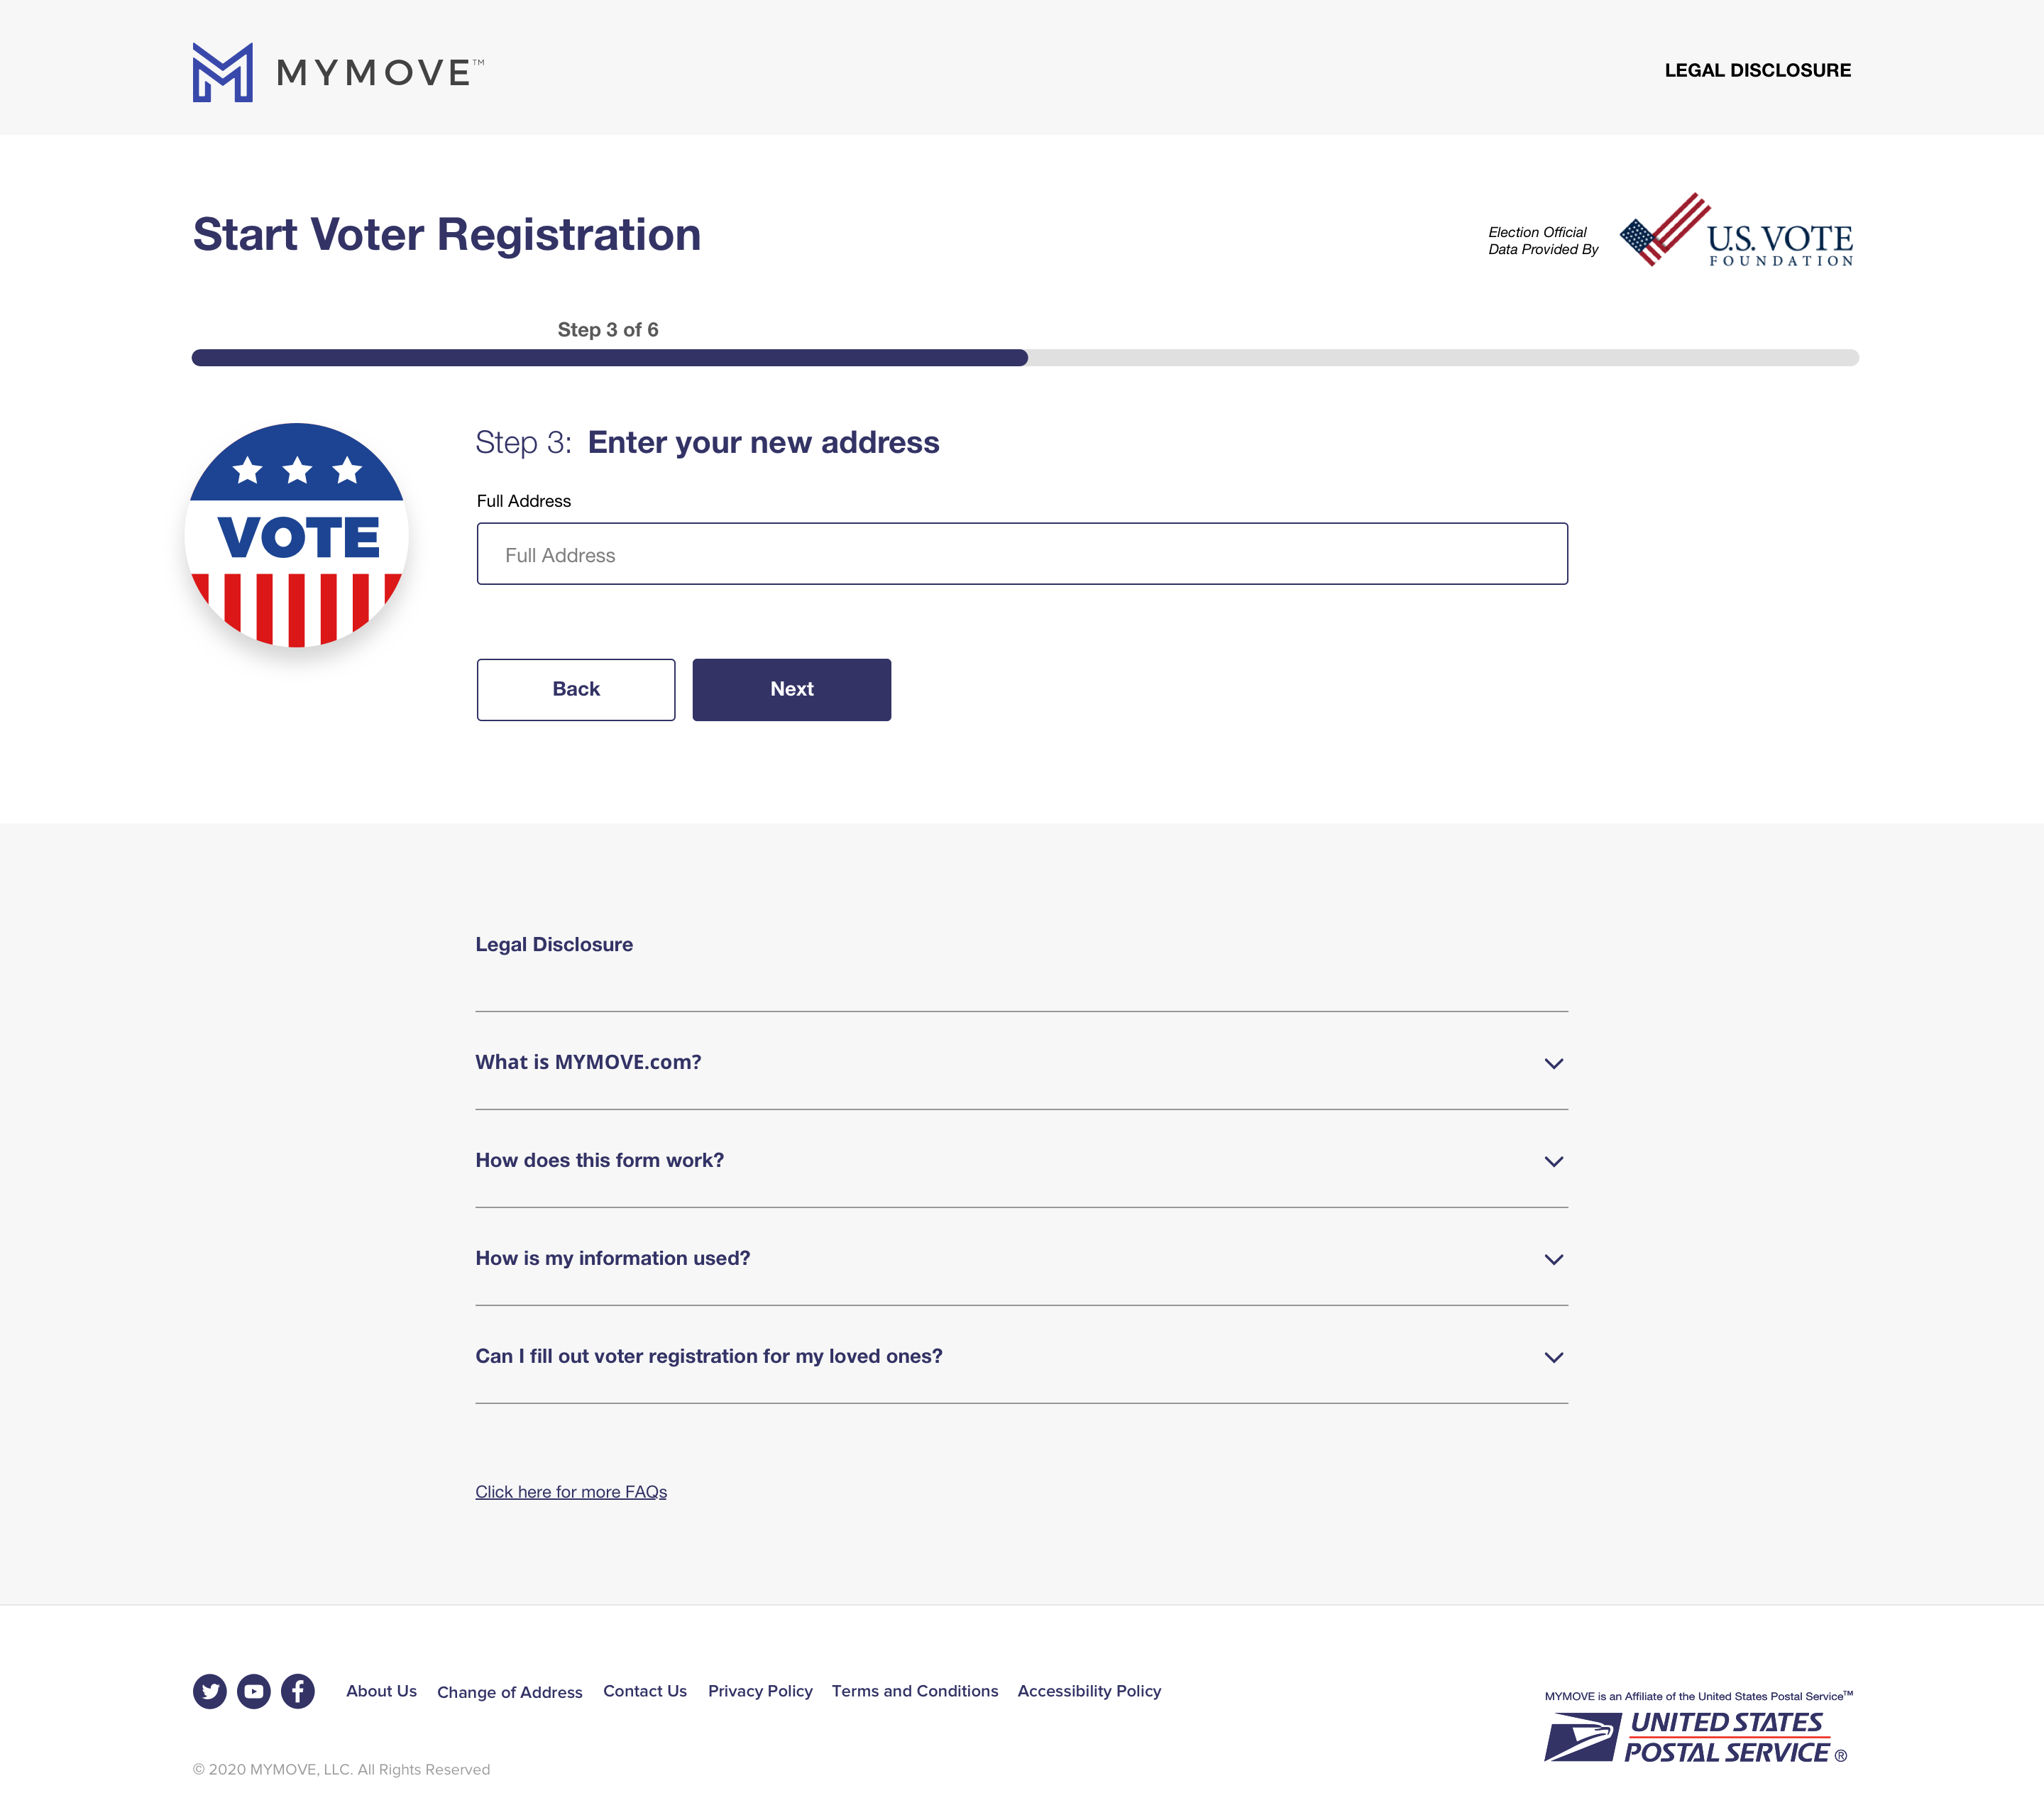
Task: Click the MYMOVE logo icon
Action: [x=222, y=72]
